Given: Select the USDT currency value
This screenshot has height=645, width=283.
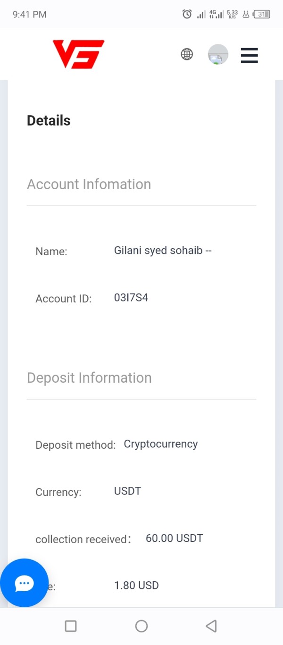Looking at the screenshot, I should tap(127, 491).
